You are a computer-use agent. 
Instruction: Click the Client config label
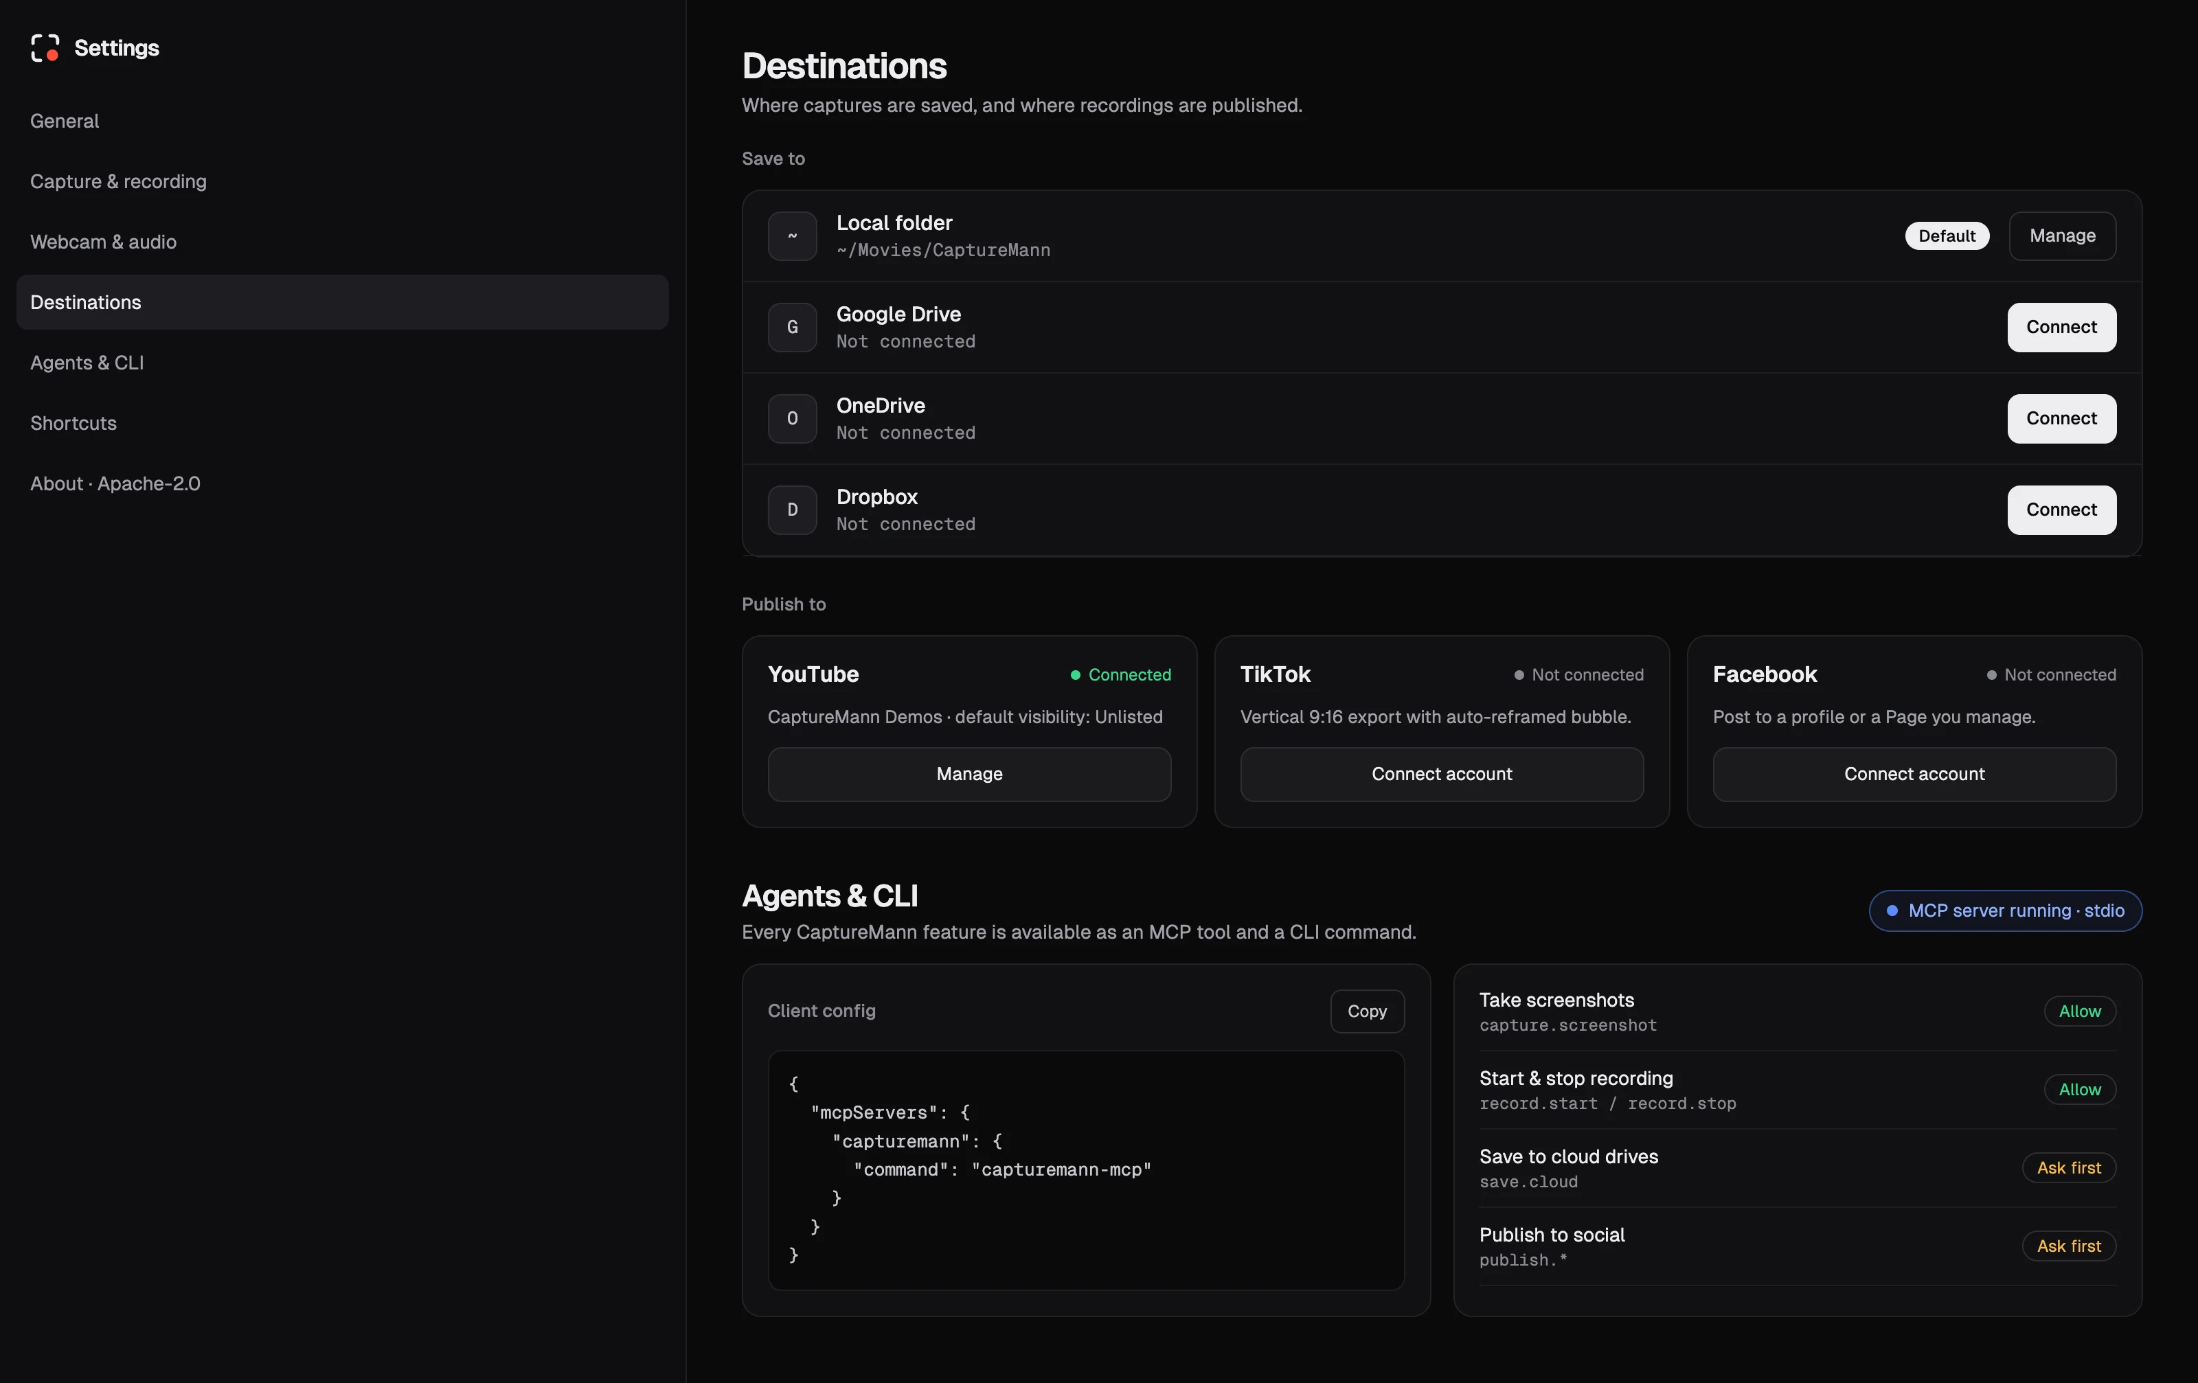coord(822,1011)
